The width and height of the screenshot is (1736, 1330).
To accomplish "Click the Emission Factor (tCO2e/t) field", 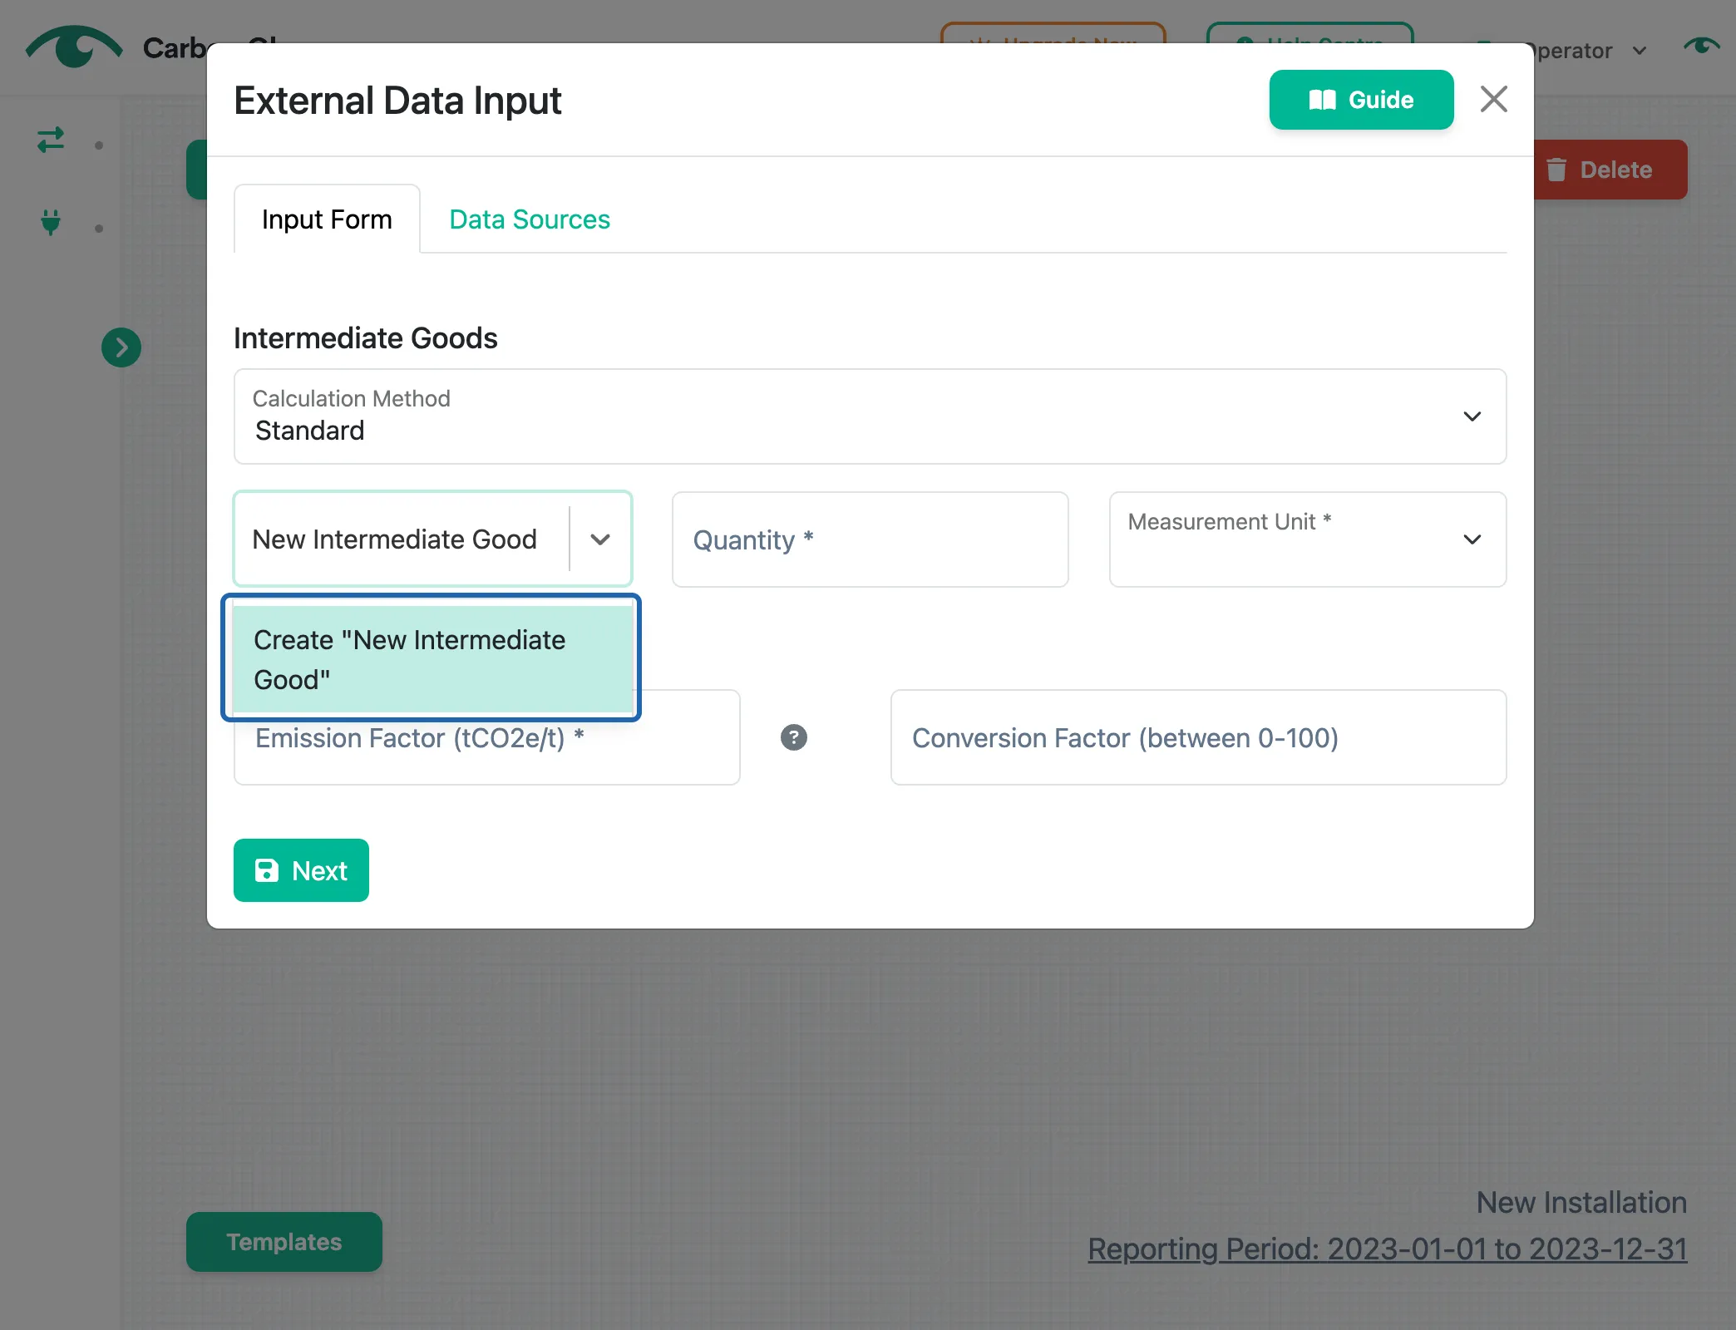I will (x=486, y=738).
